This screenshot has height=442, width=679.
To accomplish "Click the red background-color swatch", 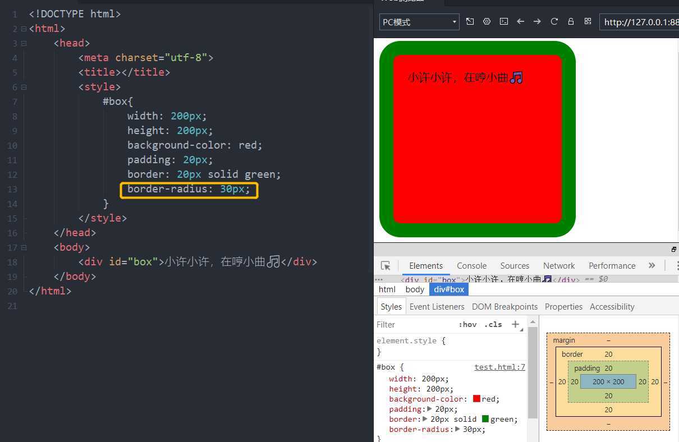I will [476, 399].
